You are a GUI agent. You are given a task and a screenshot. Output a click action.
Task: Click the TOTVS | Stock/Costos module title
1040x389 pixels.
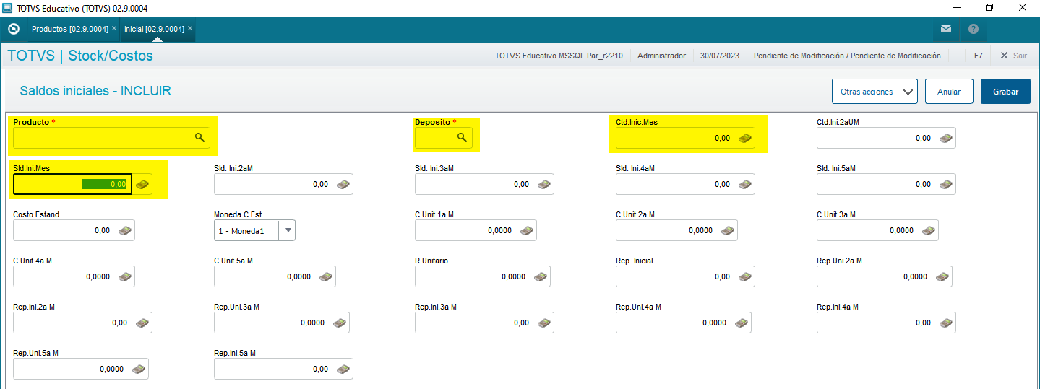click(x=80, y=56)
